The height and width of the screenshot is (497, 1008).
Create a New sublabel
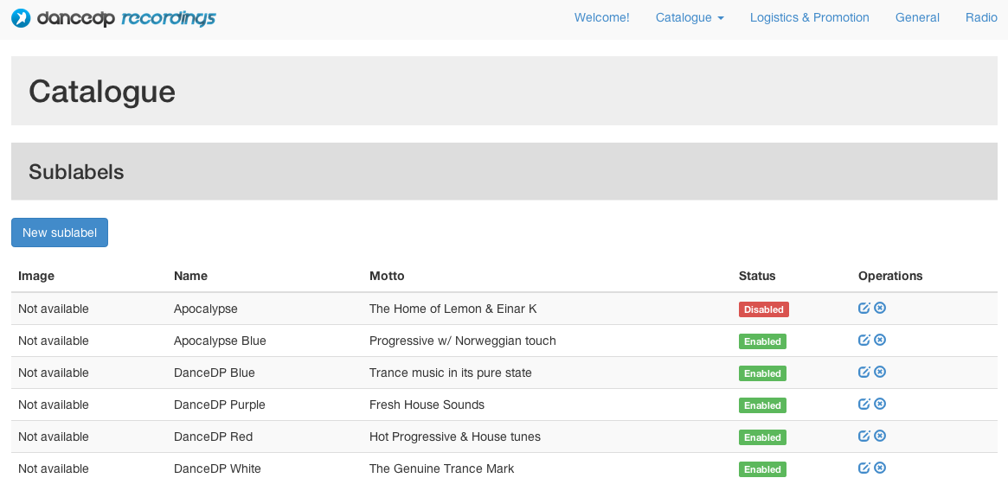point(60,233)
